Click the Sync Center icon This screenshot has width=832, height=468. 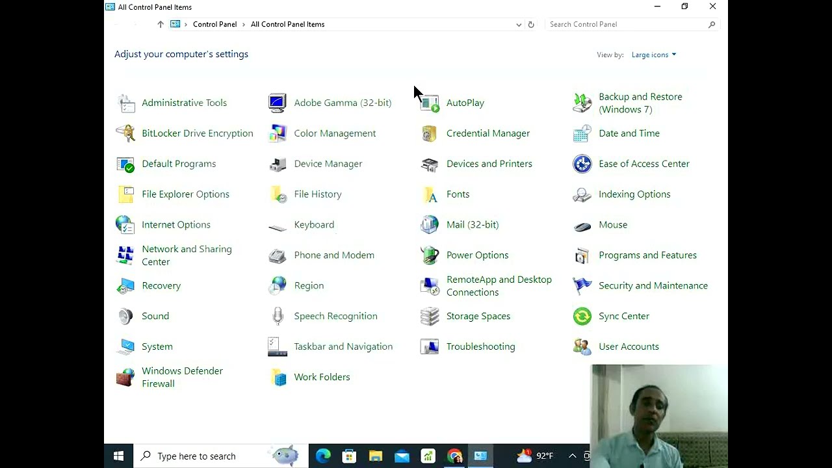point(582,317)
